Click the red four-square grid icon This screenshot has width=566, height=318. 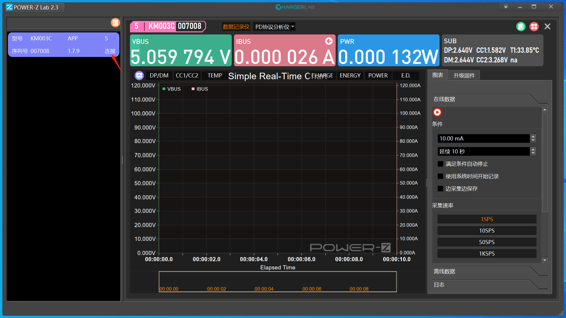point(534,26)
